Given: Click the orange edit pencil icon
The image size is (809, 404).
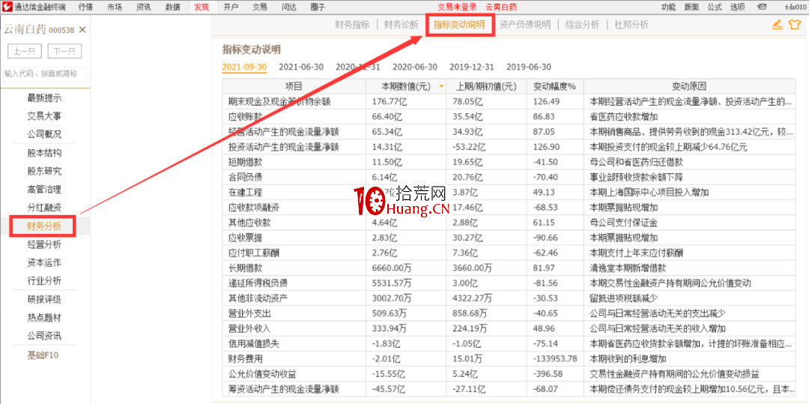Looking at the screenshot, I should pyautogui.click(x=778, y=24).
